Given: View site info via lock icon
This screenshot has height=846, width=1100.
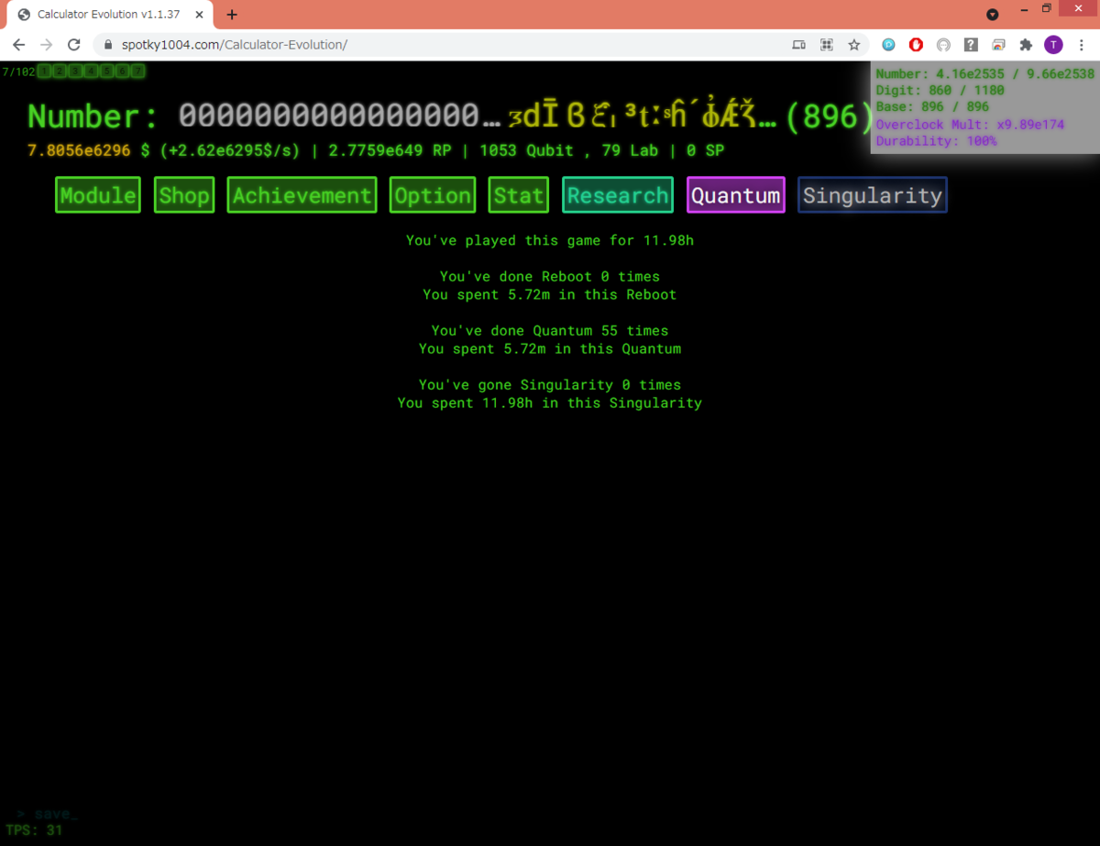Looking at the screenshot, I should (x=108, y=44).
